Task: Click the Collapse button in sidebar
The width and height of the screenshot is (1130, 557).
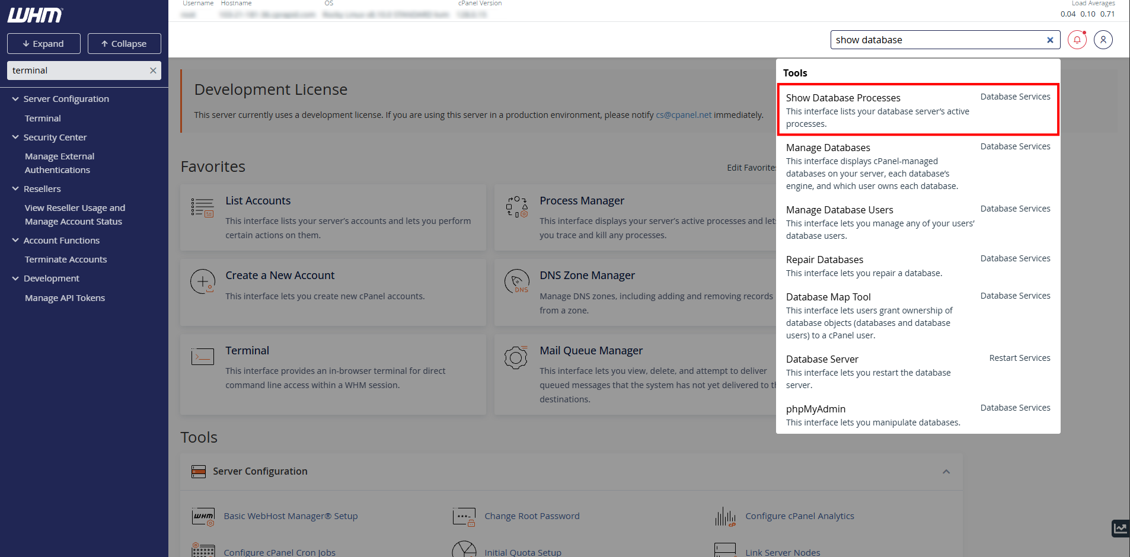Action: pyautogui.click(x=124, y=44)
